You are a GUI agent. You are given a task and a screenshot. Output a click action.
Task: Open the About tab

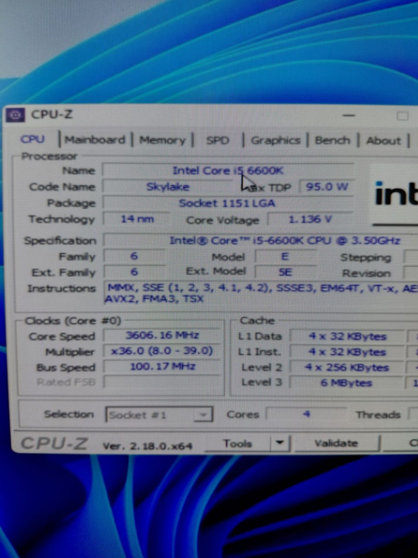click(383, 141)
